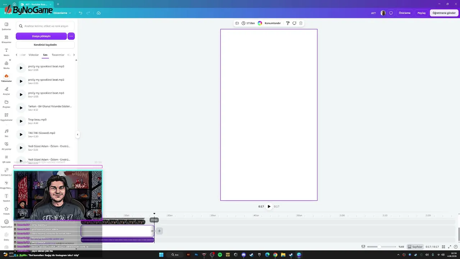
Task: Toggle the timeline thumbnail view icon beside zoom
Action: [x=363, y=246]
